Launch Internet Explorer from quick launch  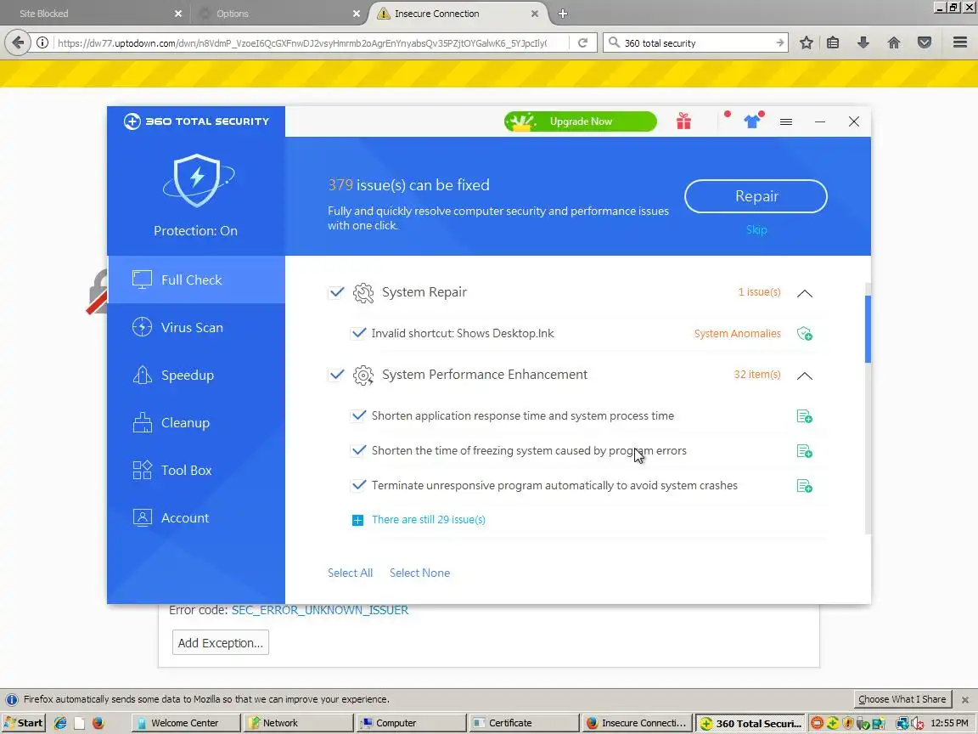click(x=60, y=723)
